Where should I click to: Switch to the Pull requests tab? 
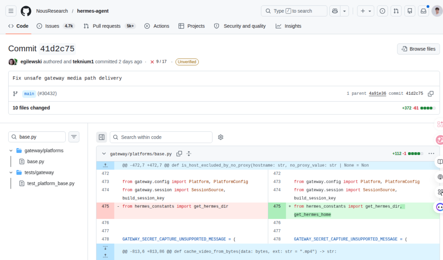110,26
